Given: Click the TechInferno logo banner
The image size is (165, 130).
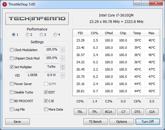Looking at the screenshot, I should point(37,19).
